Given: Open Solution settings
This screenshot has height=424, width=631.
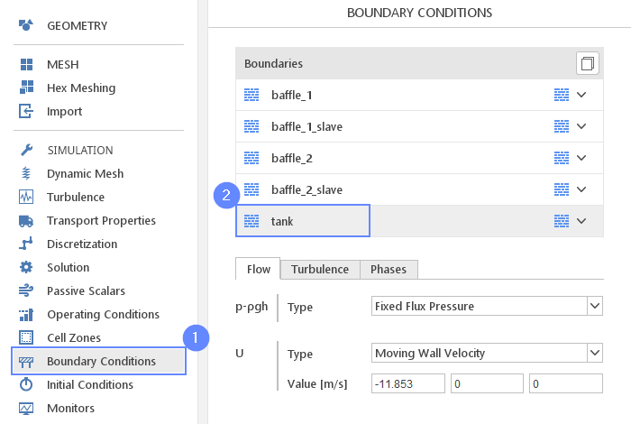Looking at the screenshot, I should click(x=68, y=267).
